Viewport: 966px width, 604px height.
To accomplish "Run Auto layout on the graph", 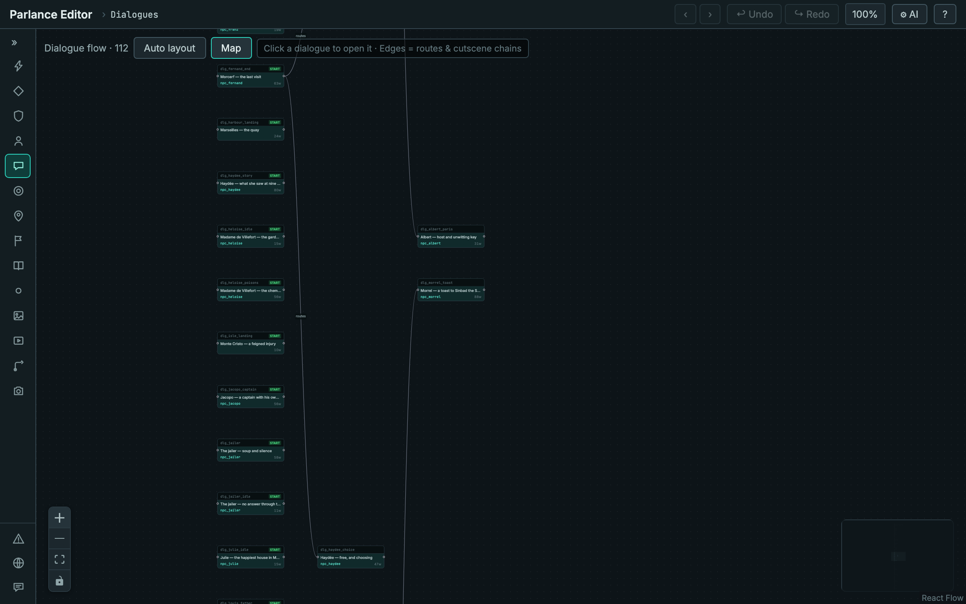I will [169, 48].
